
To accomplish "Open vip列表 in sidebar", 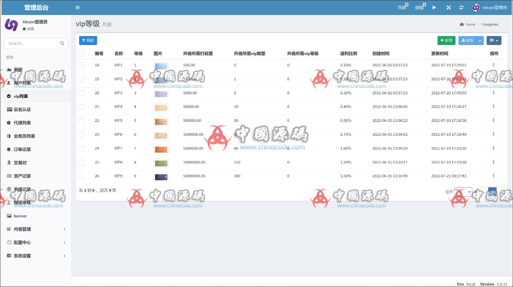I will 35,96.
